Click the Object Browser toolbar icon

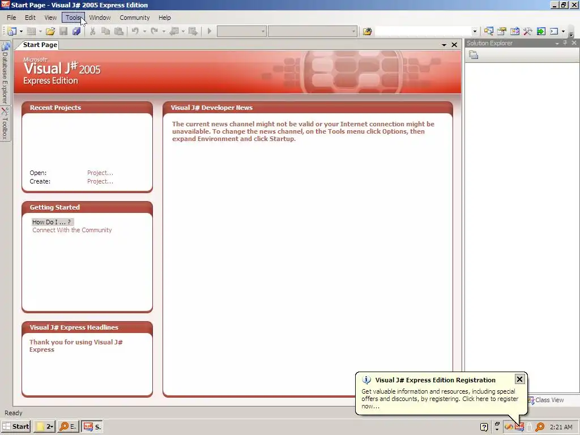tap(515, 32)
